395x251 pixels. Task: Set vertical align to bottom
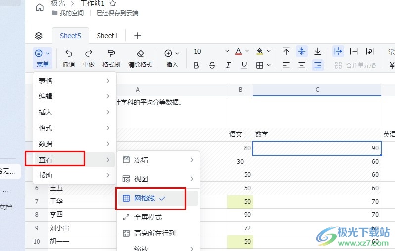coord(318,51)
